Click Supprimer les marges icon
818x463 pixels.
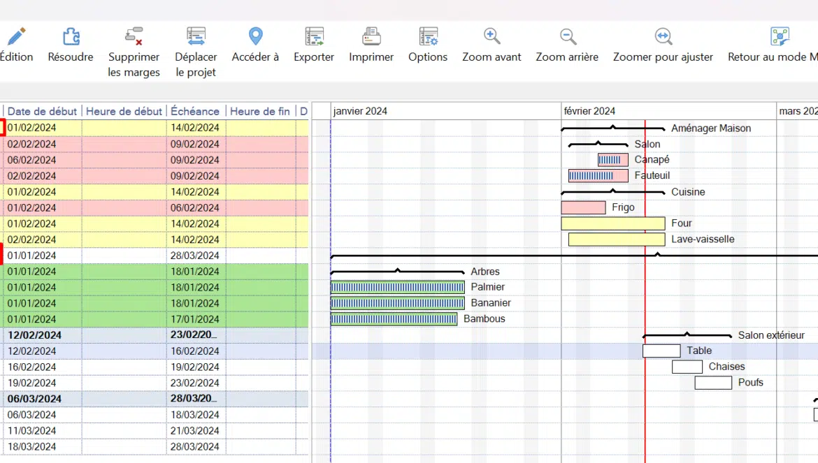pos(134,37)
